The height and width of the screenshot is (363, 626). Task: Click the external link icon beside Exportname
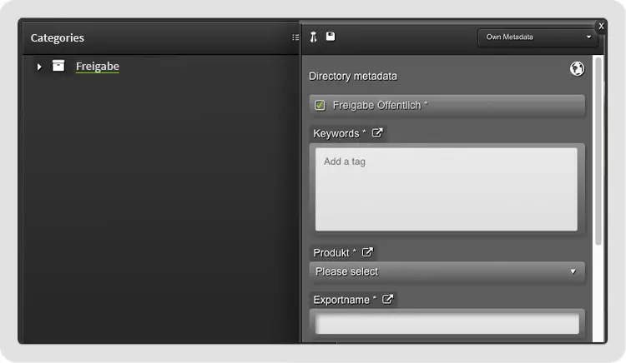click(387, 300)
